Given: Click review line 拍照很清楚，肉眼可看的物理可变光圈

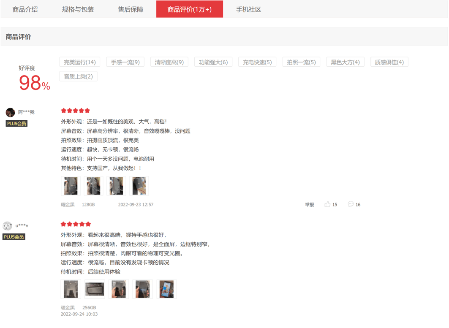Looking at the screenshot, I should point(135,253).
